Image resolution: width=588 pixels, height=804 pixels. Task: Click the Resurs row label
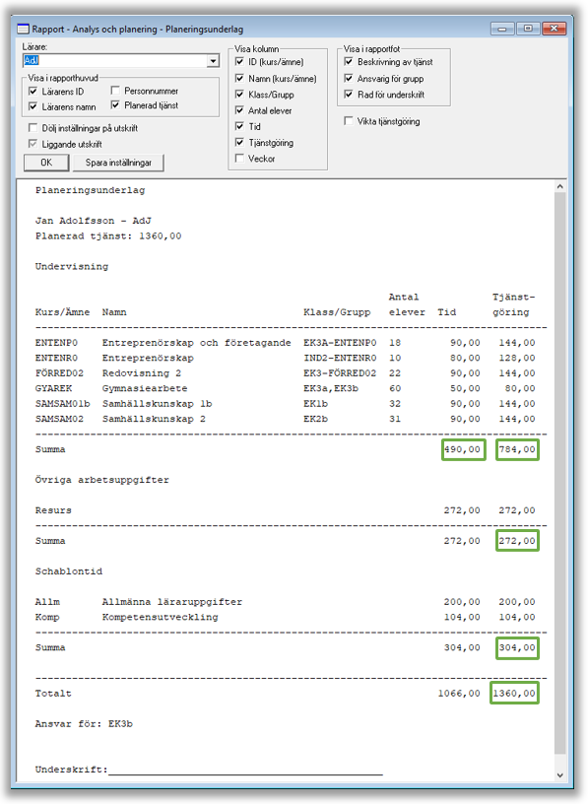click(53, 510)
